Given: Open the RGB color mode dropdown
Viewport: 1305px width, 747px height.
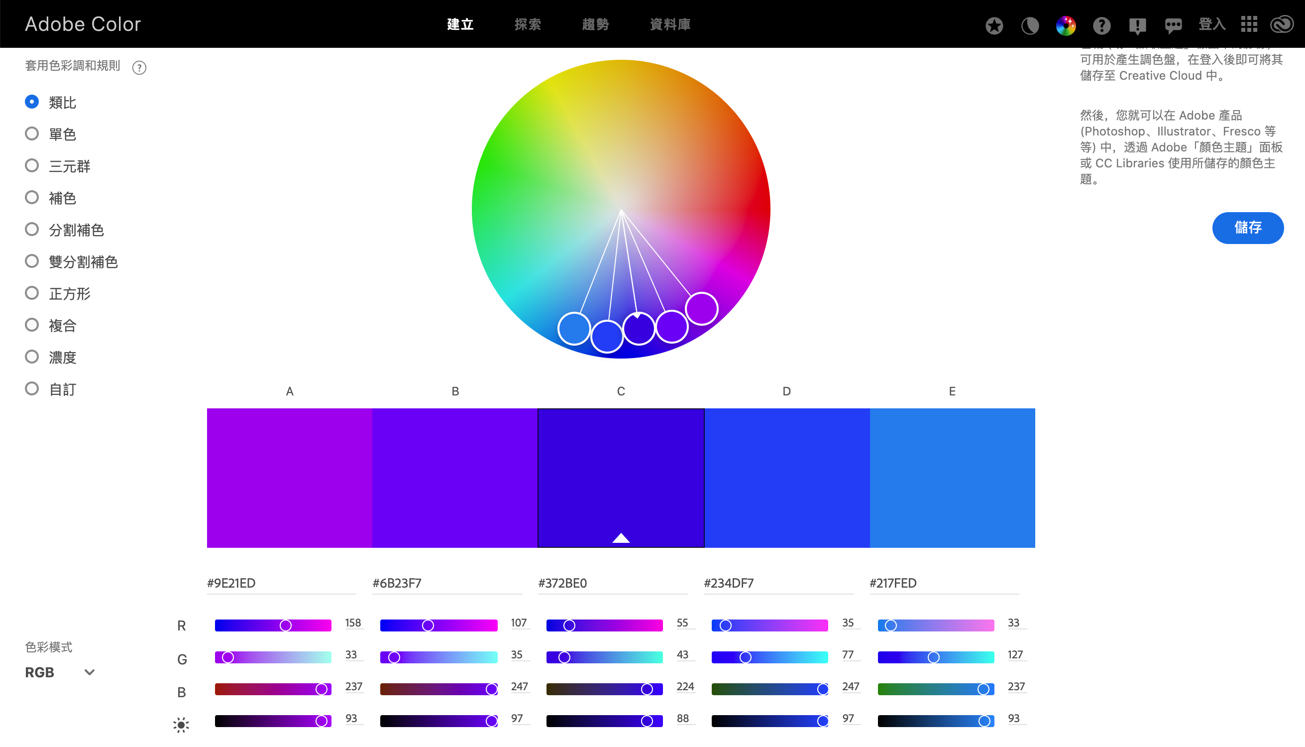Looking at the screenshot, I should [60, 672].
